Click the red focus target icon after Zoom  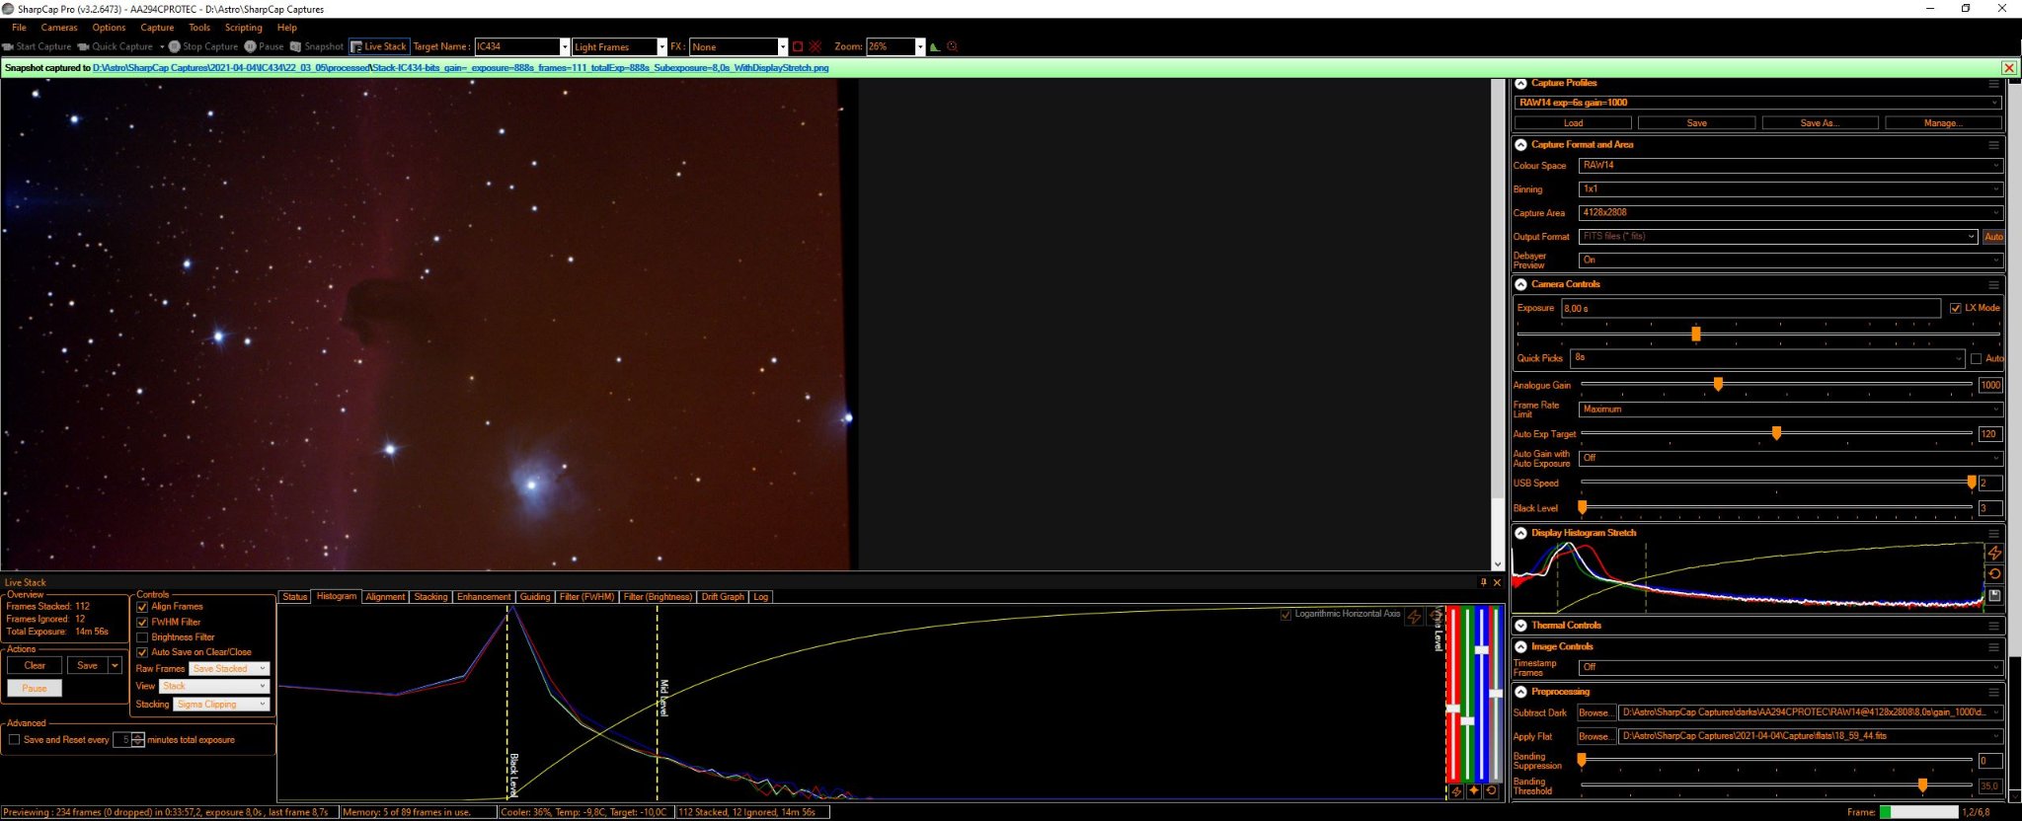(952, 46)
